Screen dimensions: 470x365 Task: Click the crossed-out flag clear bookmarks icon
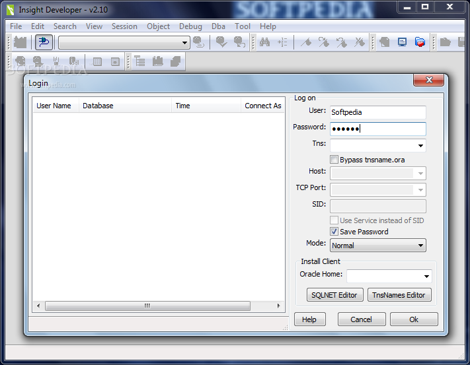[360, 42]
